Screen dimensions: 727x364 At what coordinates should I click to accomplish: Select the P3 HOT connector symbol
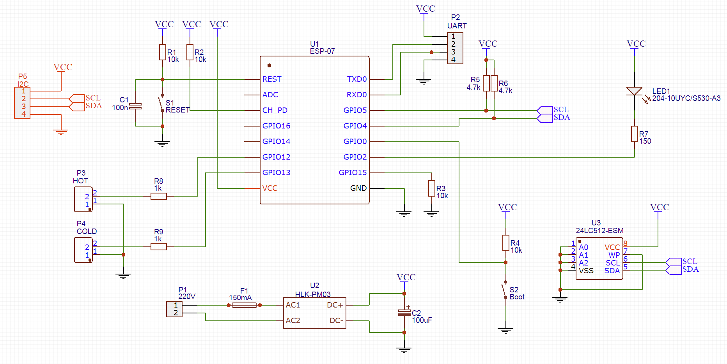tap(83, 199)
